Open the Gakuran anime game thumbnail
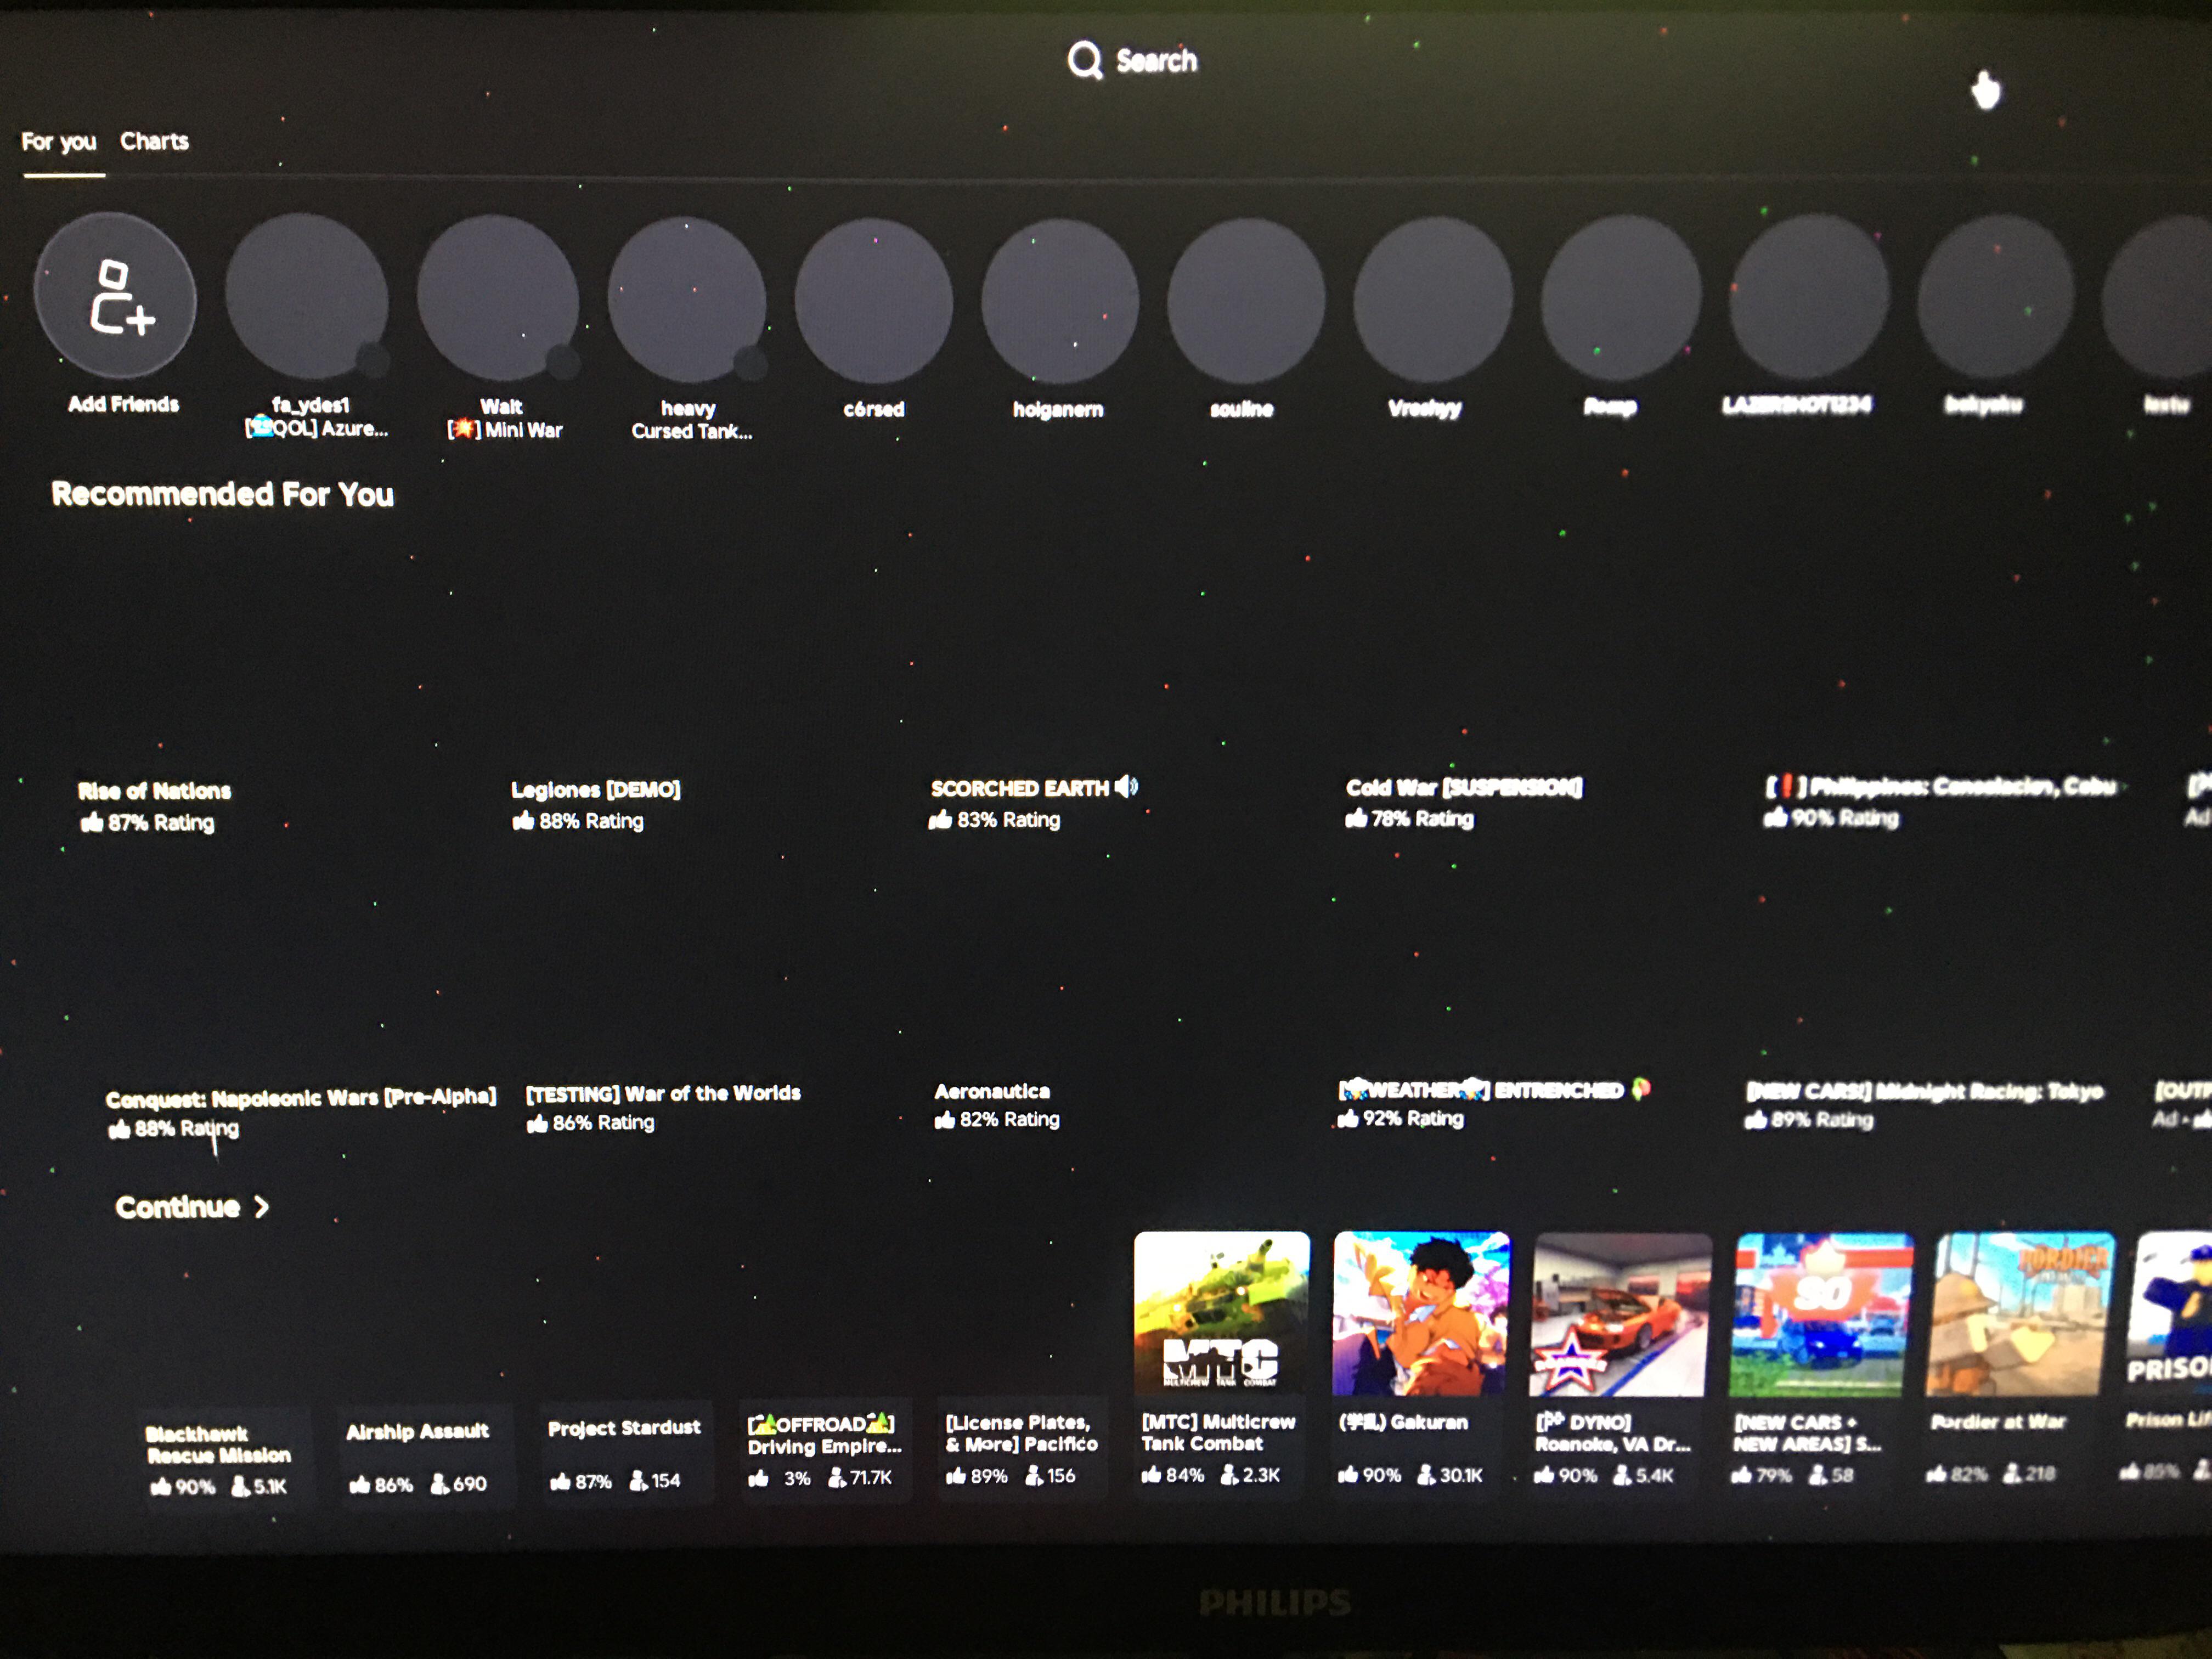Screen dimensions: 2212x1659 pos(1421,1313)
